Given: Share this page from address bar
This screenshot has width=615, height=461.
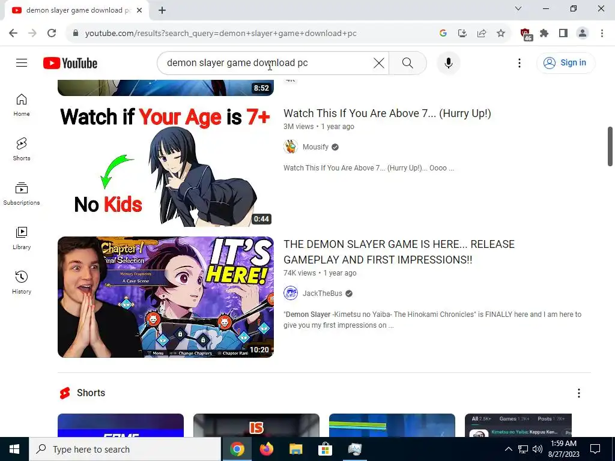Looking at the screenshot, I should click(x=482, y=33).
